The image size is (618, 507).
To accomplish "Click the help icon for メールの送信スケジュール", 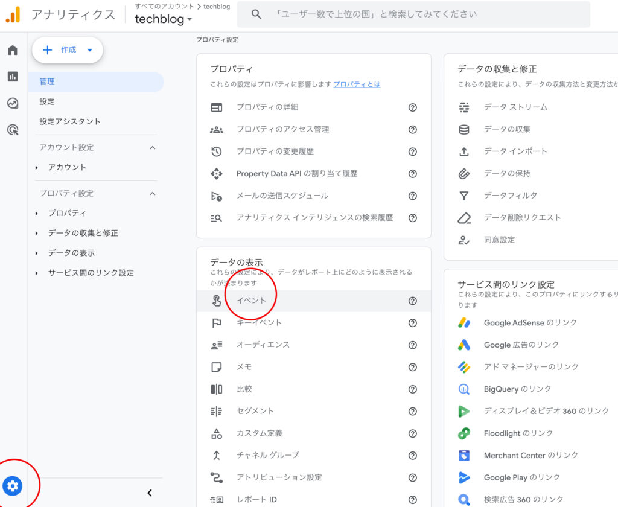I will 412,196.
